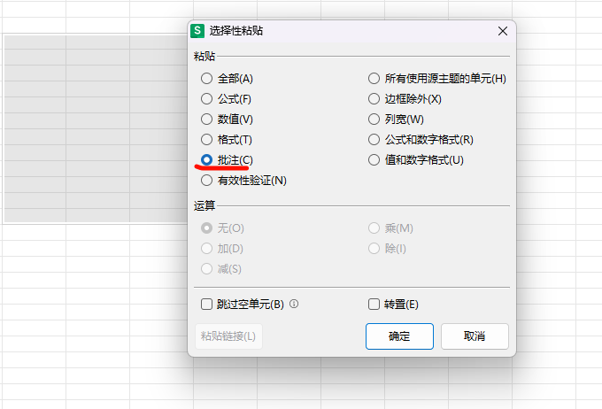Image resolution: width=602 pixels, height=409 pixels.
Task: Select the 批注(C) radio button
Action: pyautogui.click(x=207, y=160)
